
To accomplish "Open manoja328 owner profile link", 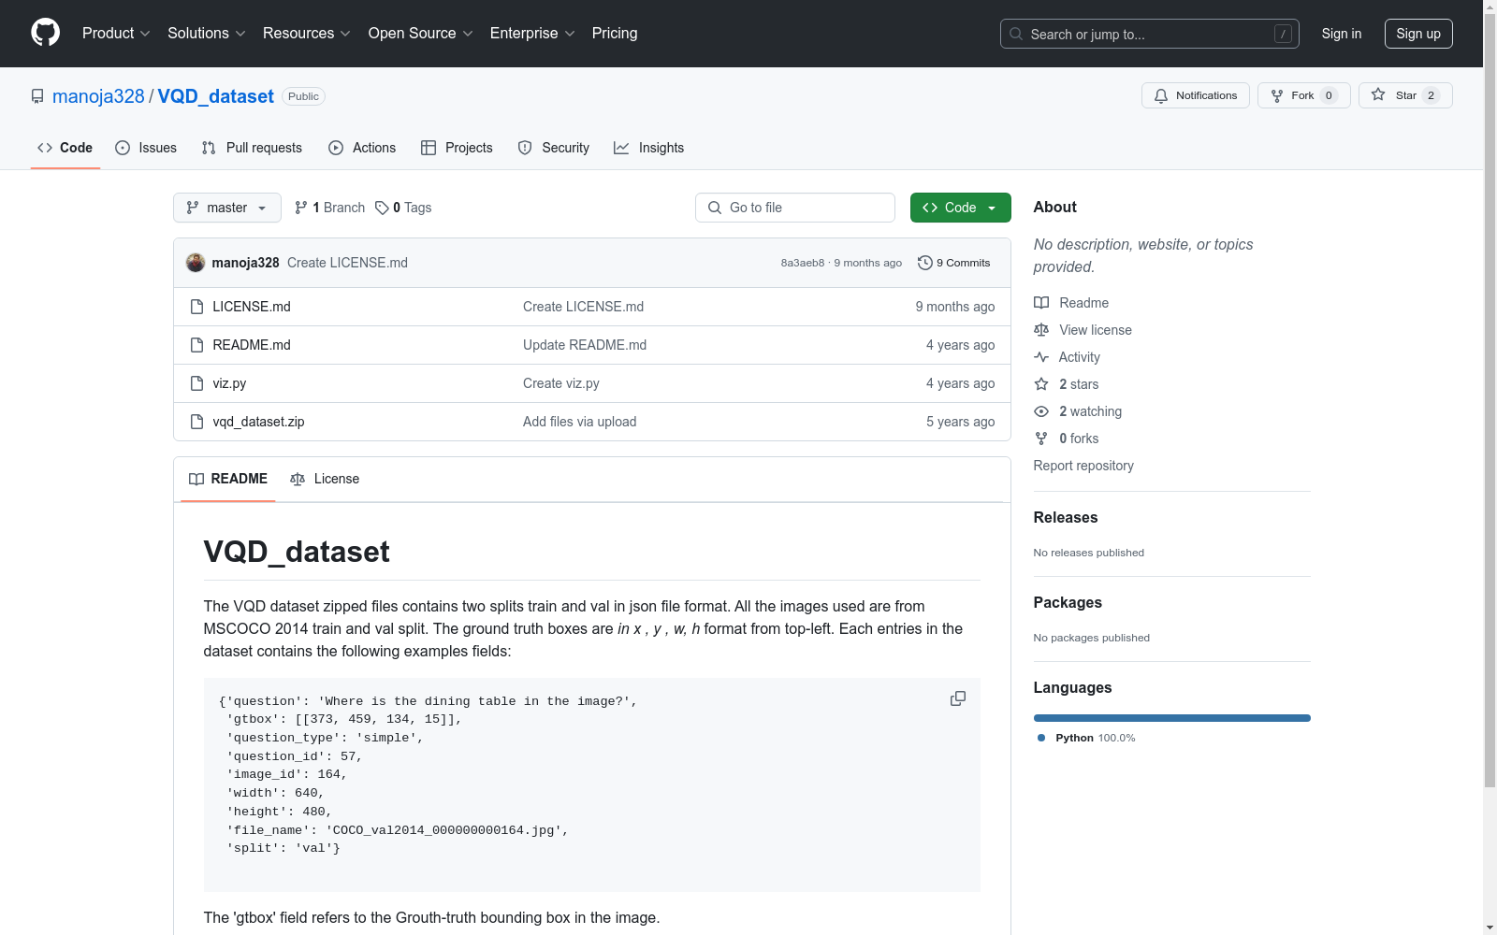I will (98, 96).
